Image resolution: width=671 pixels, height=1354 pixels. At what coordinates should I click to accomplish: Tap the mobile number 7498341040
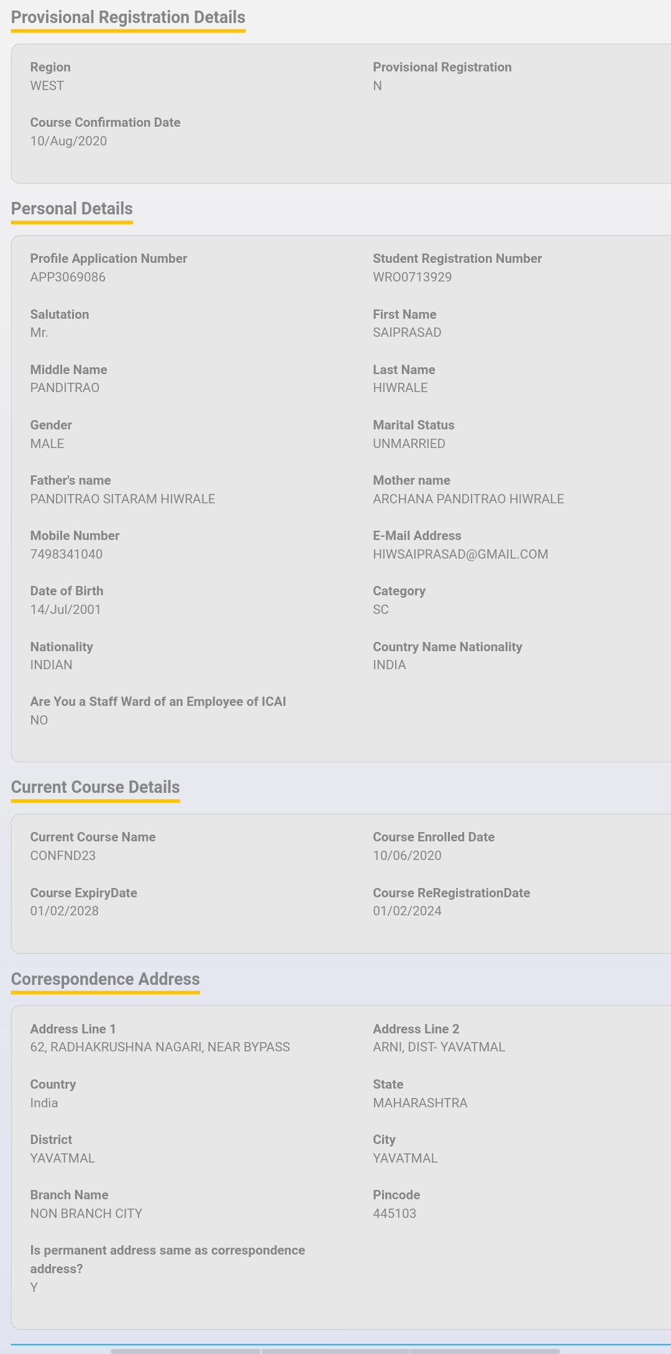tap(66, 554)
